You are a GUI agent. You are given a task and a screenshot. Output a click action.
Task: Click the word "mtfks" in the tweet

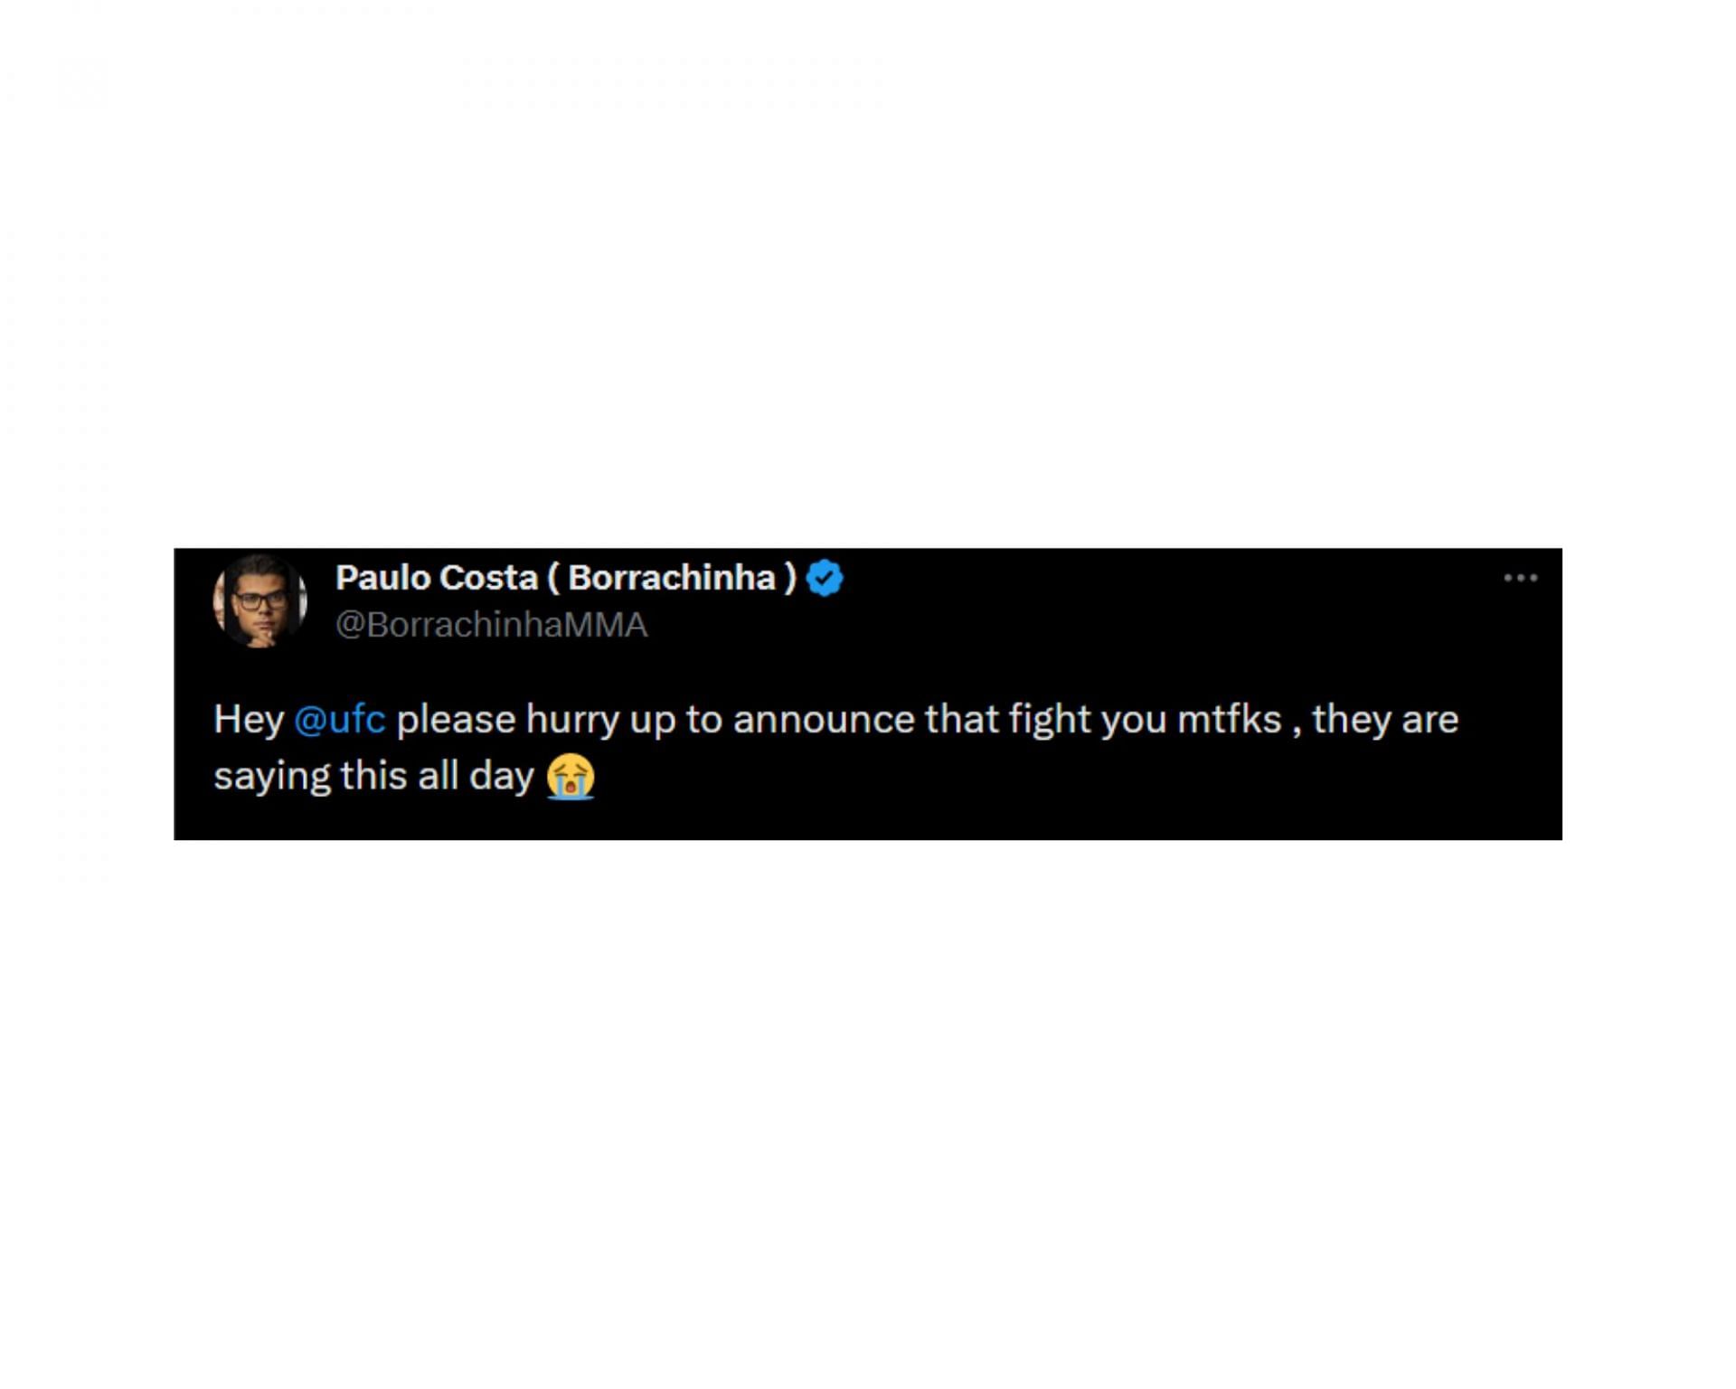click(1230, 720)
